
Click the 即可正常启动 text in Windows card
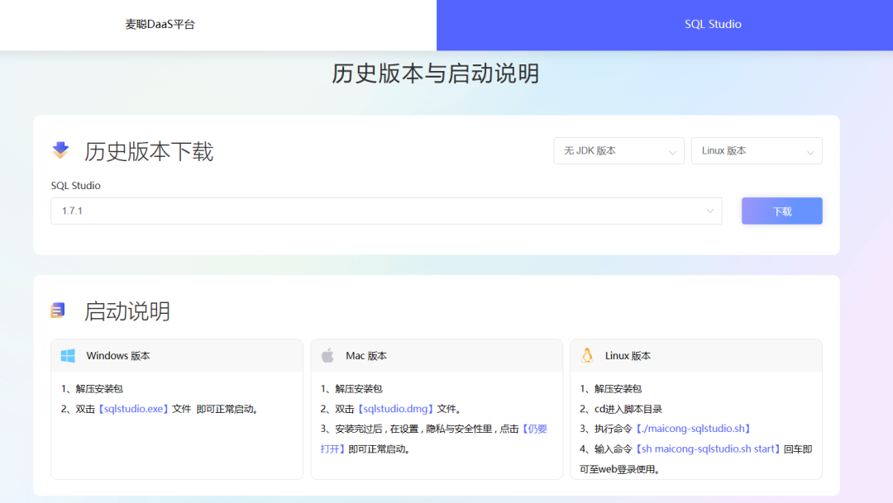tap(227, 409)
